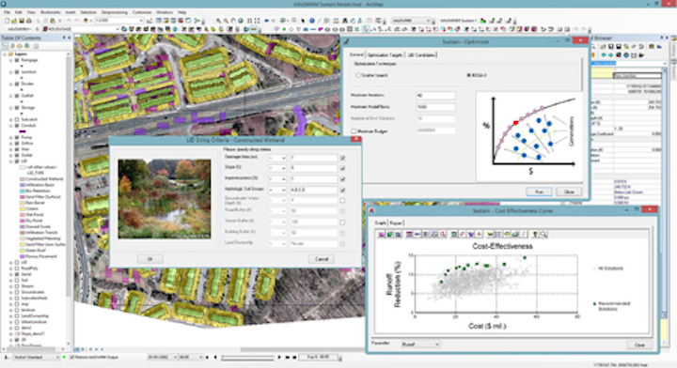
Task: Open the map scale dropdown
Action: point(141,21)
